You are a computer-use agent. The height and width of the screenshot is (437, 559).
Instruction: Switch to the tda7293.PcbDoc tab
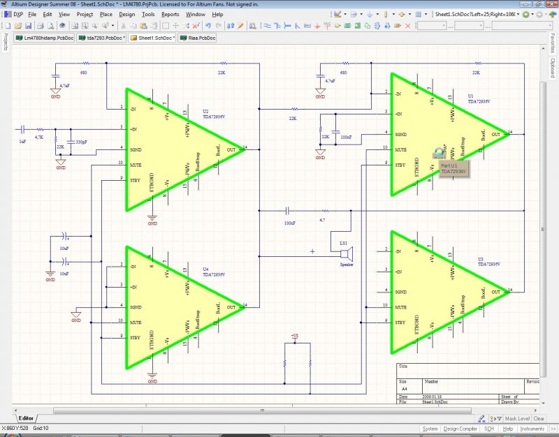(101, 38)
